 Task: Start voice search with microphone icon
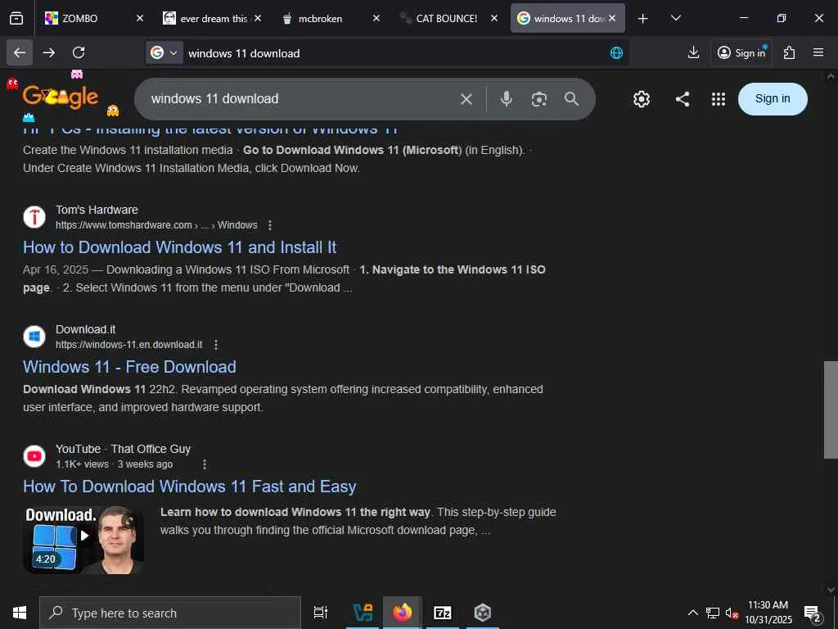pos(506,99)
